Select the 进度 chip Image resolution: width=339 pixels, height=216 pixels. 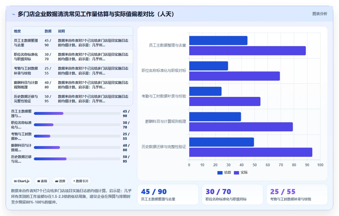pos(60,181)
